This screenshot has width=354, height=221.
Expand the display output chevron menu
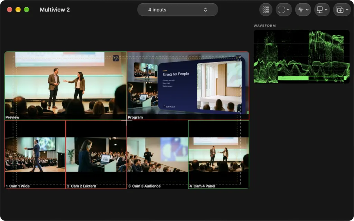(326, 10)
